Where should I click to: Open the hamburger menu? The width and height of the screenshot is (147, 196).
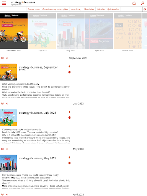pyautogui.click(x=4, y=3)
